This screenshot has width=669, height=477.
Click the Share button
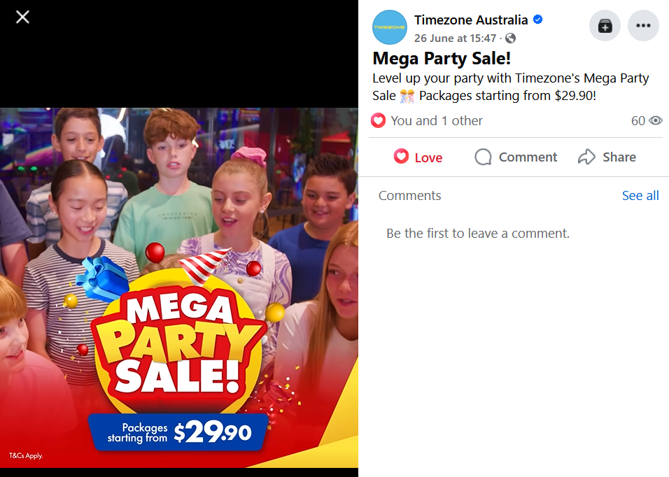[x=607, y=157]
